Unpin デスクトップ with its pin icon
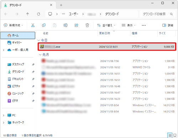The width and height of the screenshot is (178, 138). tap(33, 65)
